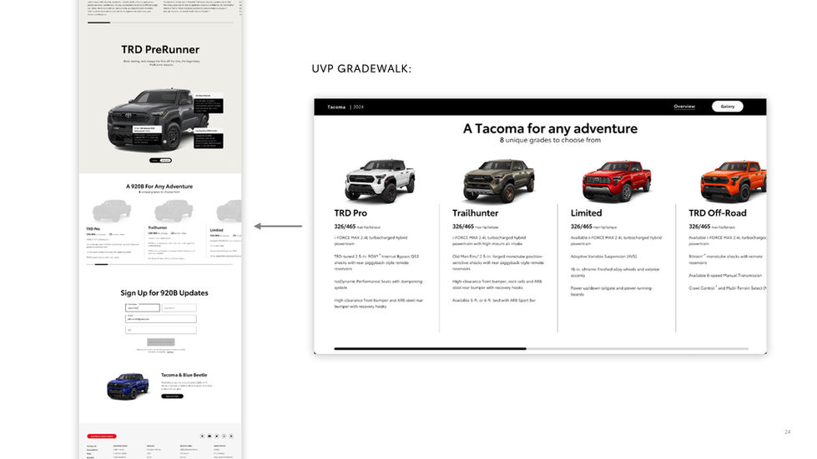This screenshot has width=817, height=459.
Task: Select the bronze Trailhunter truck image
Action: (499, 180)
